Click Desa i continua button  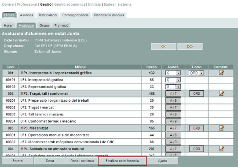click(x=82, y=161)
